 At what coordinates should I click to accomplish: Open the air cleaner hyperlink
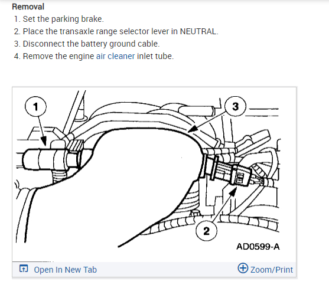point(115,56)
